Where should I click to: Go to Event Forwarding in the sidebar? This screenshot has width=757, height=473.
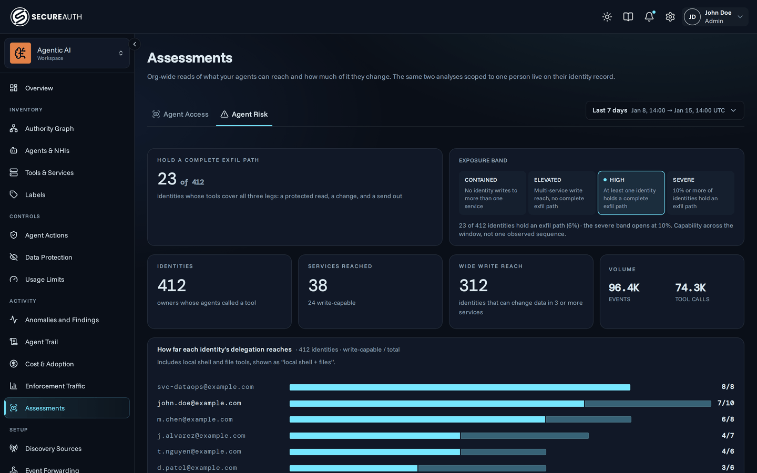point(67,469)
